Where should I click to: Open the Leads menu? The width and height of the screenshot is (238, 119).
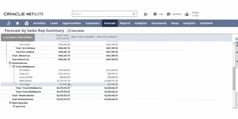54,23
